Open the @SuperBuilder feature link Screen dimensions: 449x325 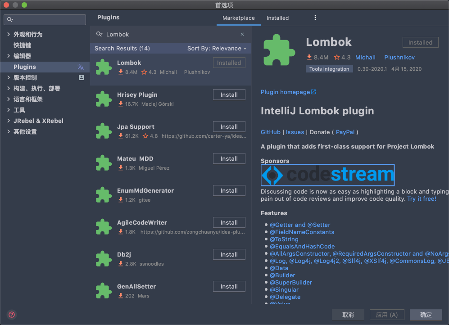click(291, 282)
